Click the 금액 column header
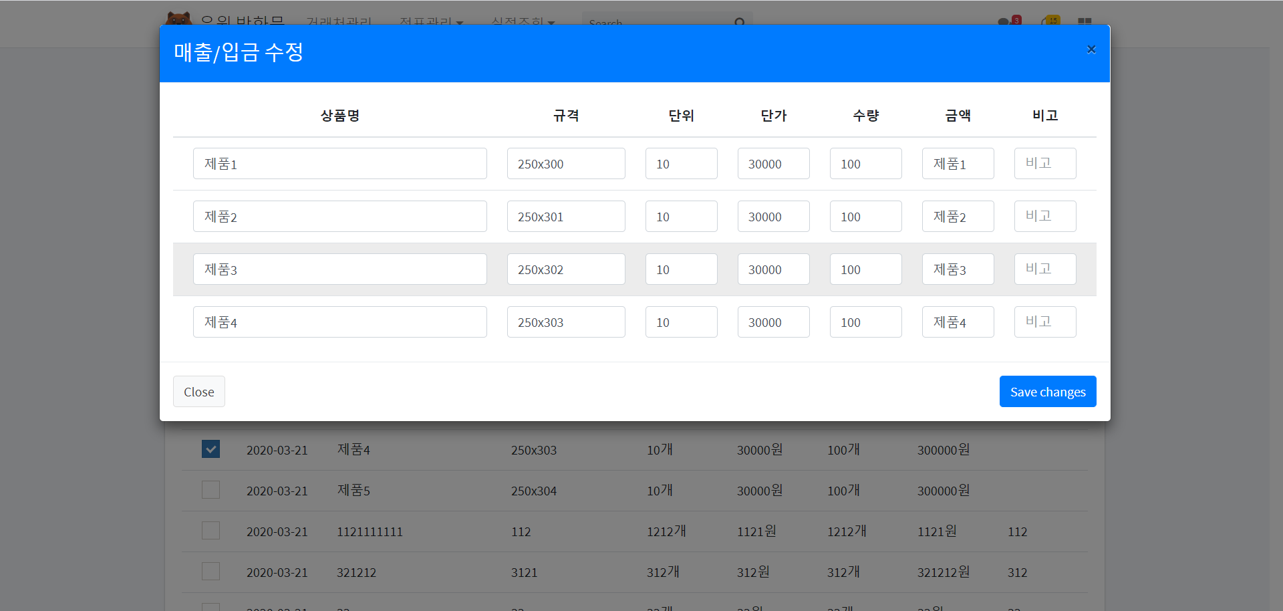Screen dimensions: 1283x611 [x=958, y=116]
